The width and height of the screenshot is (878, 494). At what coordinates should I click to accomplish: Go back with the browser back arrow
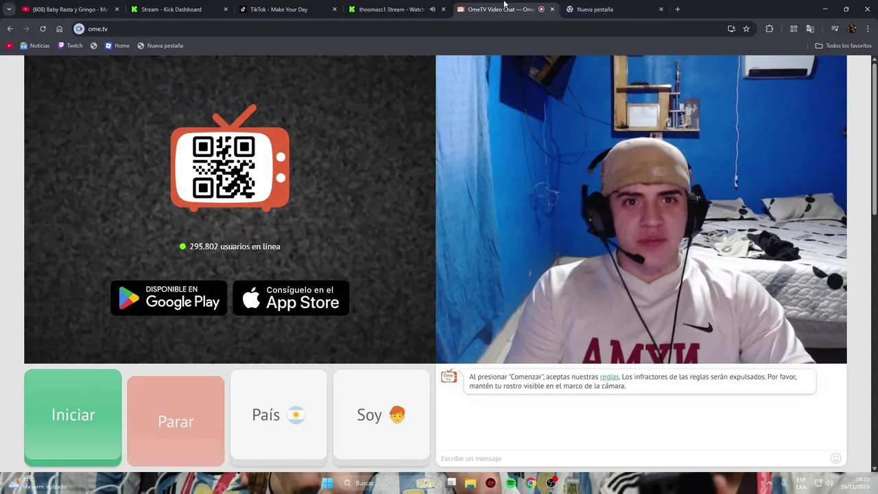(x=10, y=29)
